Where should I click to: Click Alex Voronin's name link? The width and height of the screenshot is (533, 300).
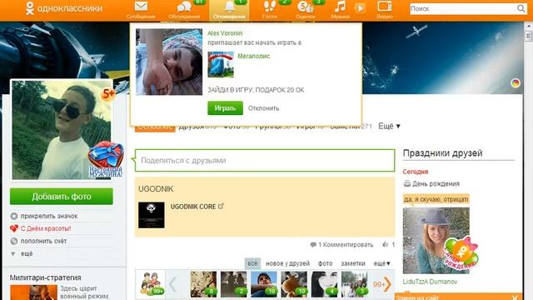(225, 33)
